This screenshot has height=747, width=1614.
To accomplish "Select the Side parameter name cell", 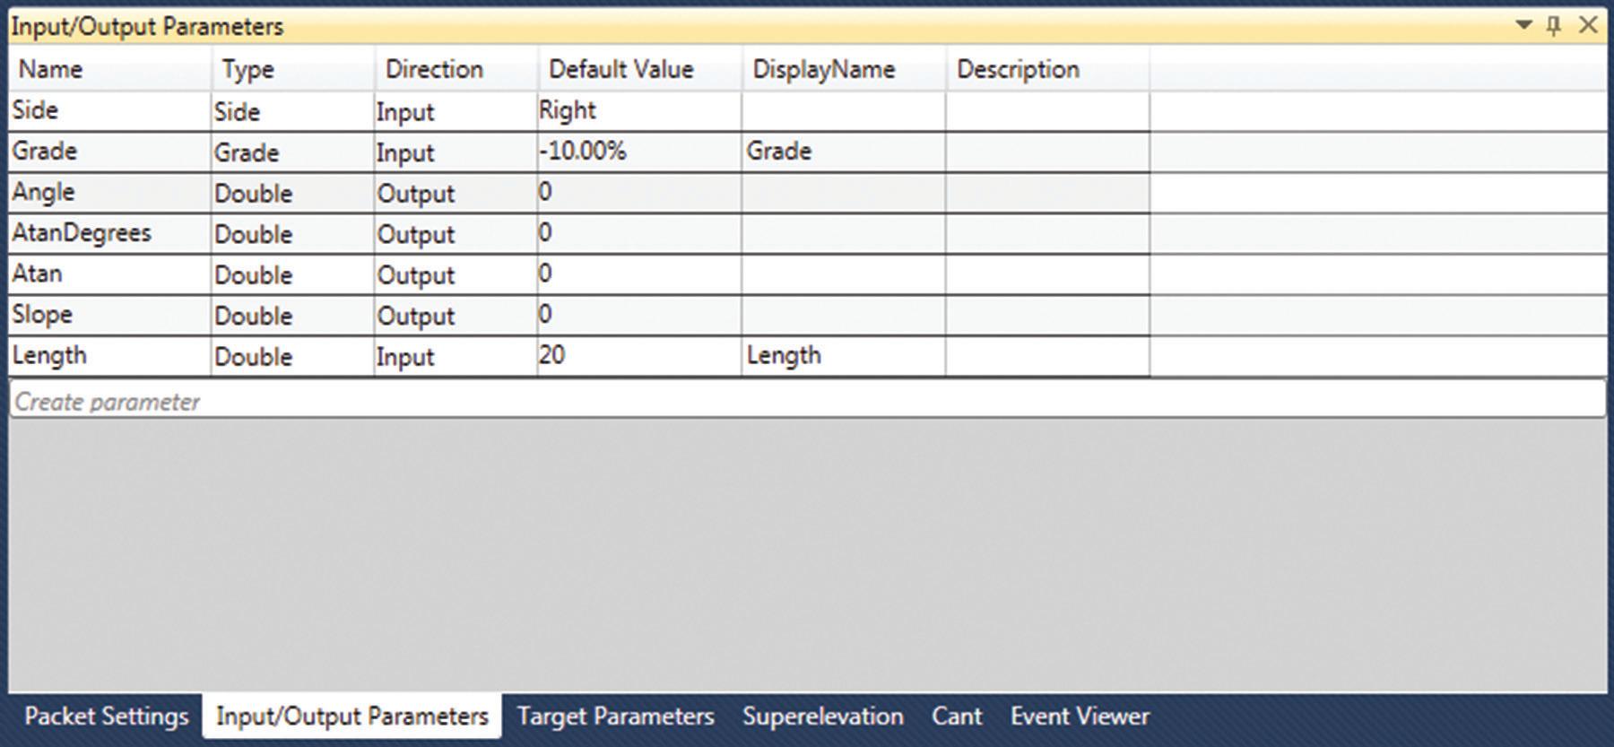I will tap(110, 110).
